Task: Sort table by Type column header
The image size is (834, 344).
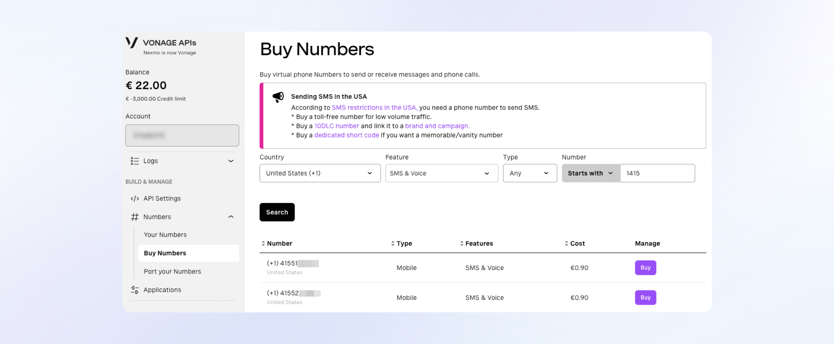Action: pyautogui.click(x=401, y=243)
